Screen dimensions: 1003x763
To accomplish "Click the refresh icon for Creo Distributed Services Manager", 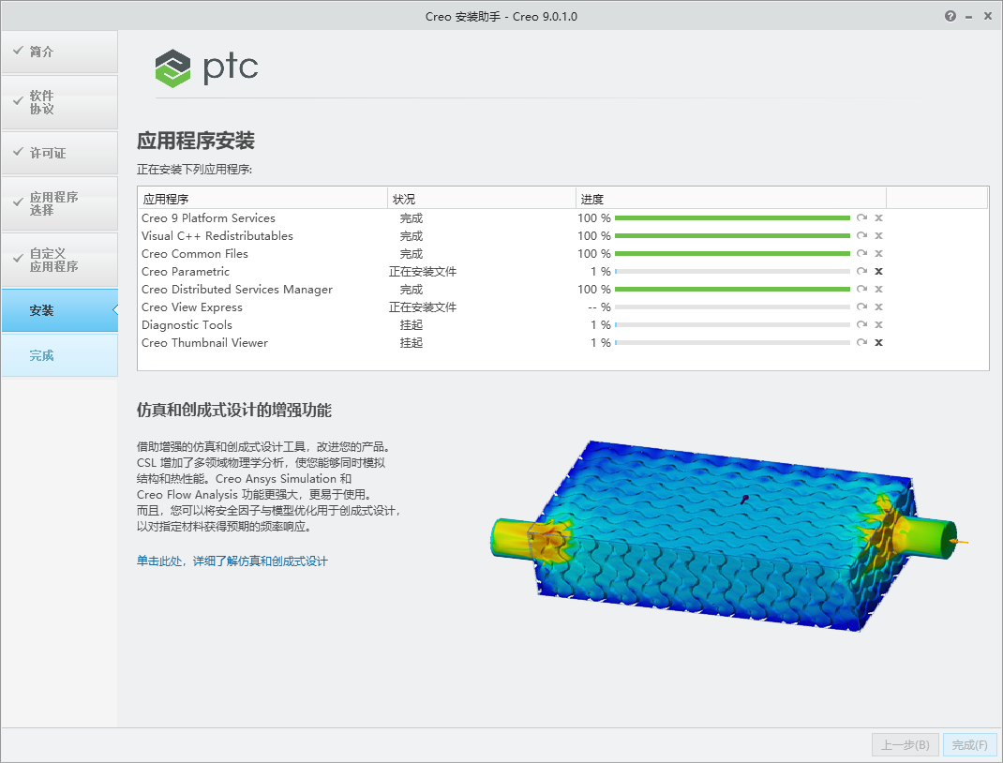I will (861, 289).
